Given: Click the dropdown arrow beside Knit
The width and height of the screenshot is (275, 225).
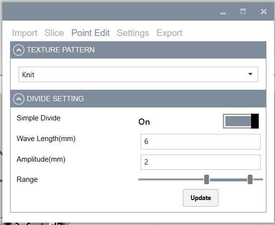Looking at the screenshot, I should pos(251,74).
